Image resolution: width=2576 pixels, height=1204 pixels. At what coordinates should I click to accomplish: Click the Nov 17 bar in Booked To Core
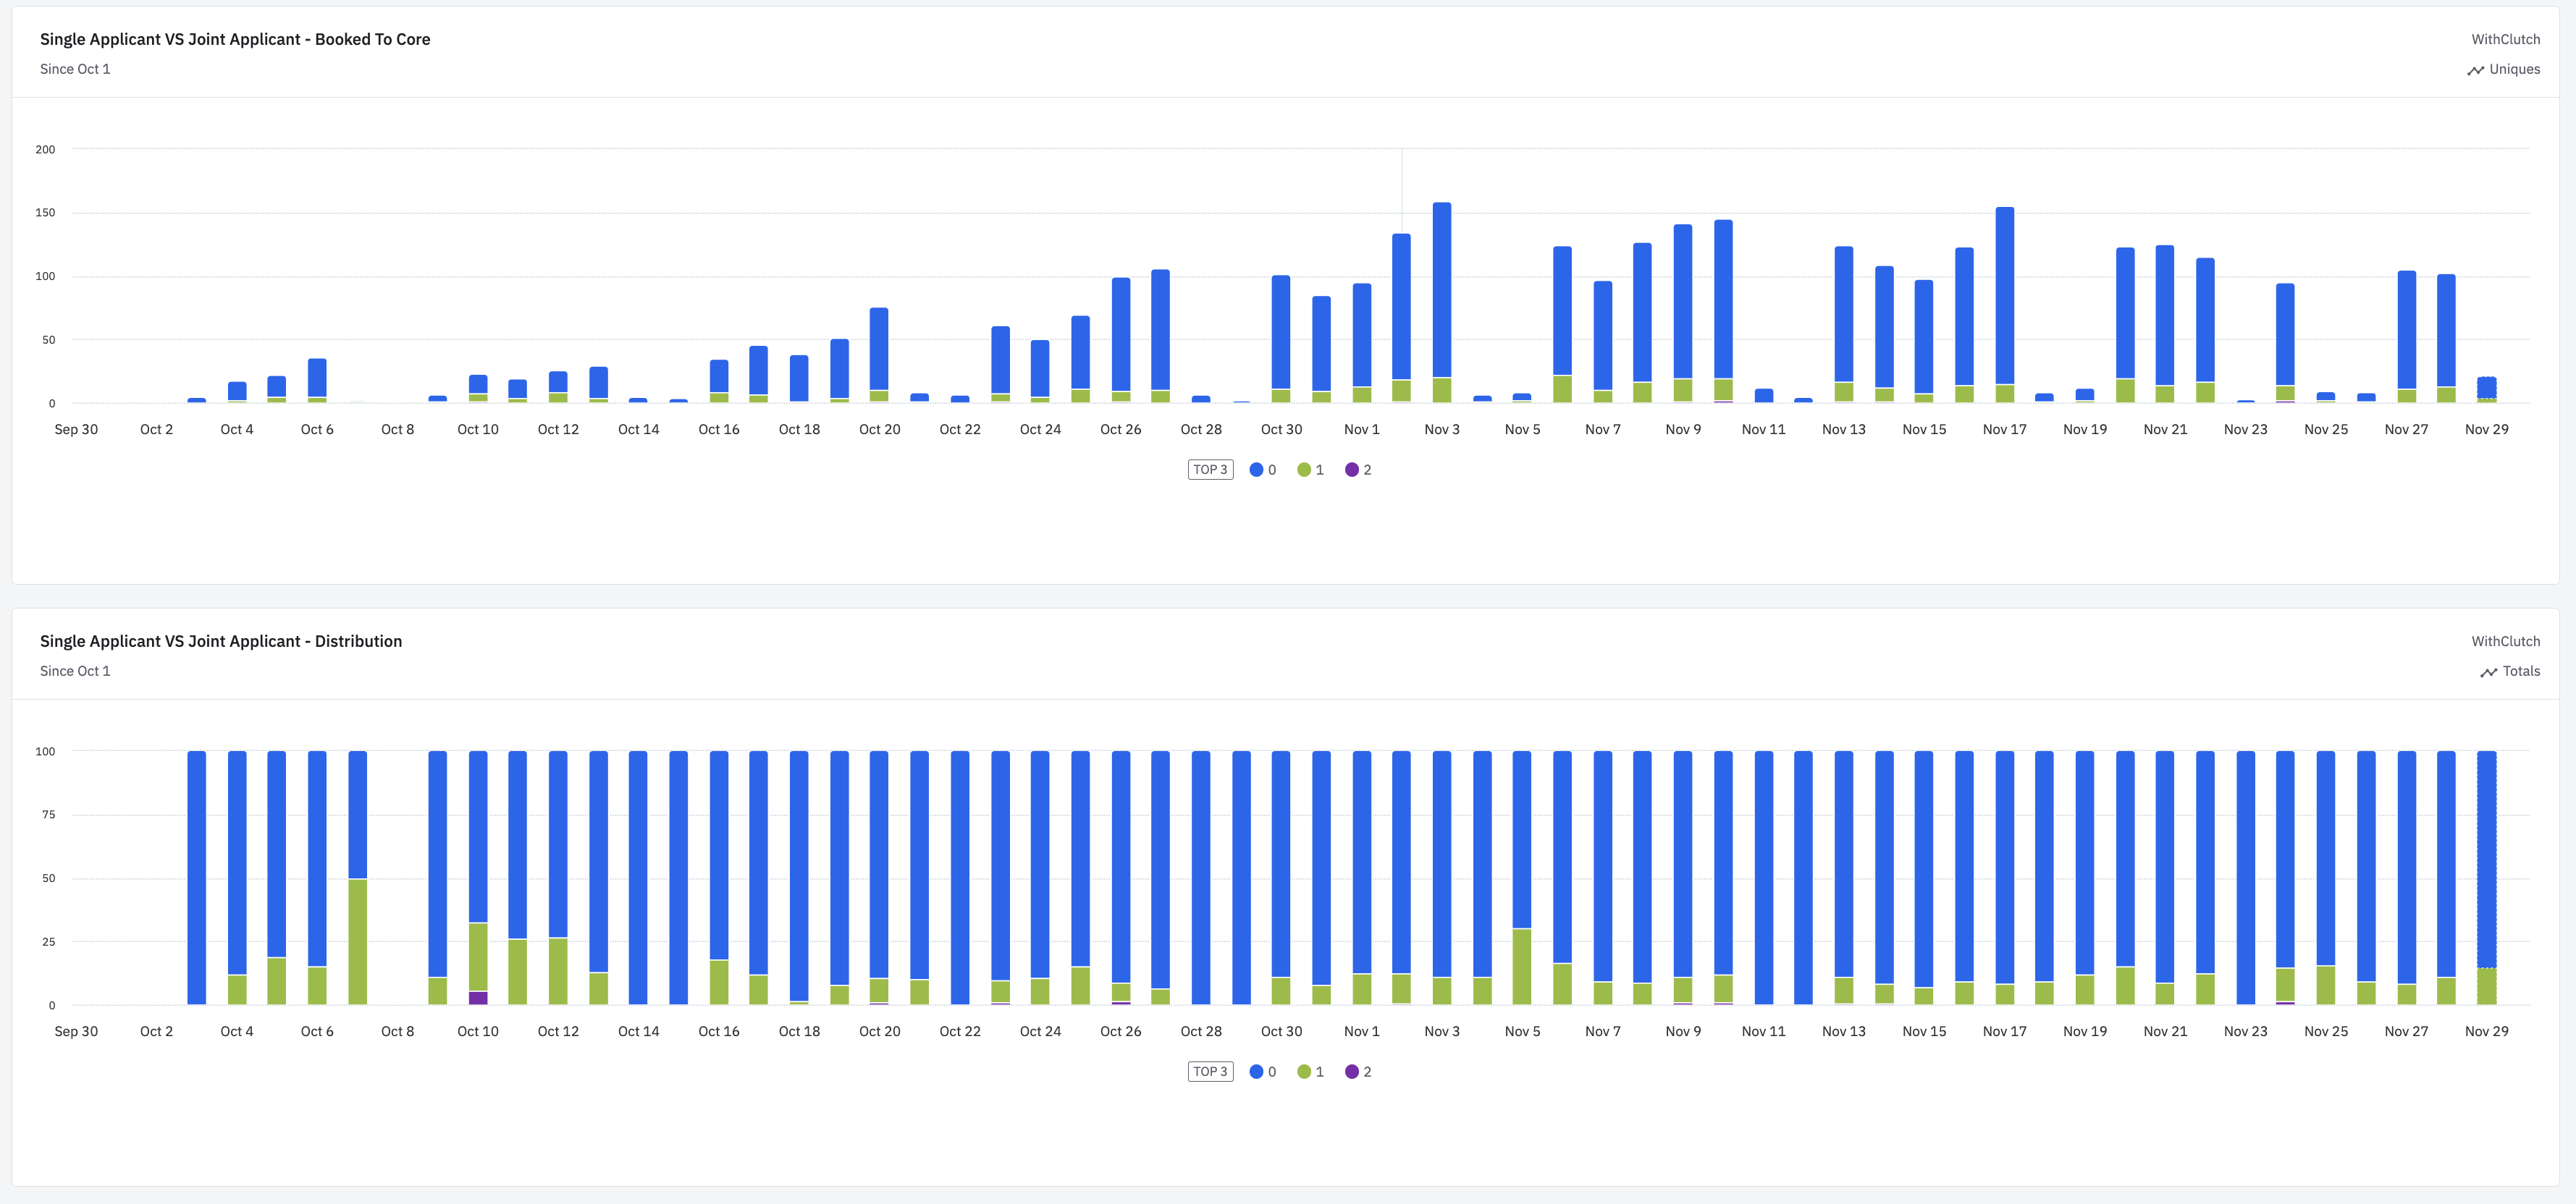pos(2005,300)
